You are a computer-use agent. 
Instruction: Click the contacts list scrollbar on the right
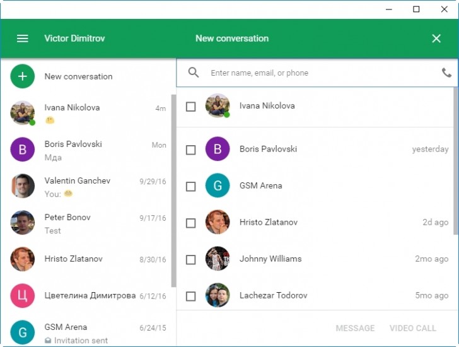tap(455, 160)
